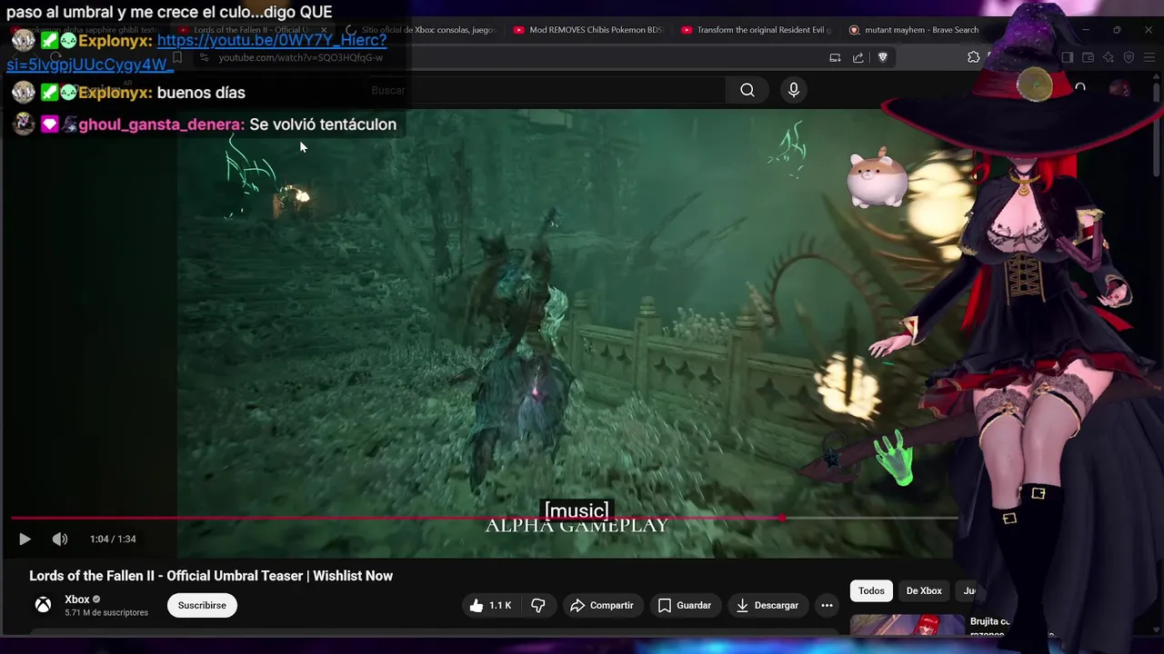Click the bookmark icon in address bar
The image size is (1164, 654).
point(177,57)
